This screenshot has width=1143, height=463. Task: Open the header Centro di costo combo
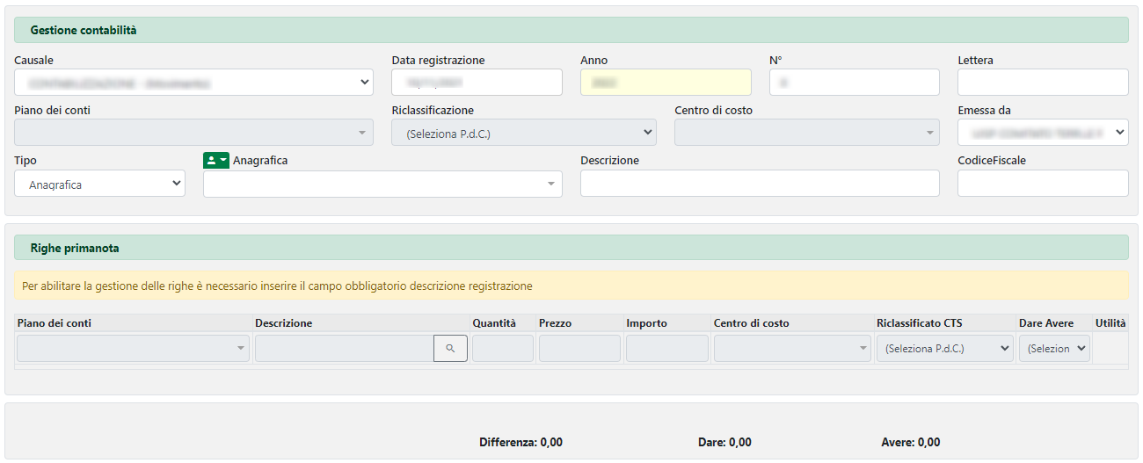pyautogui.click(x=804, y=133)
